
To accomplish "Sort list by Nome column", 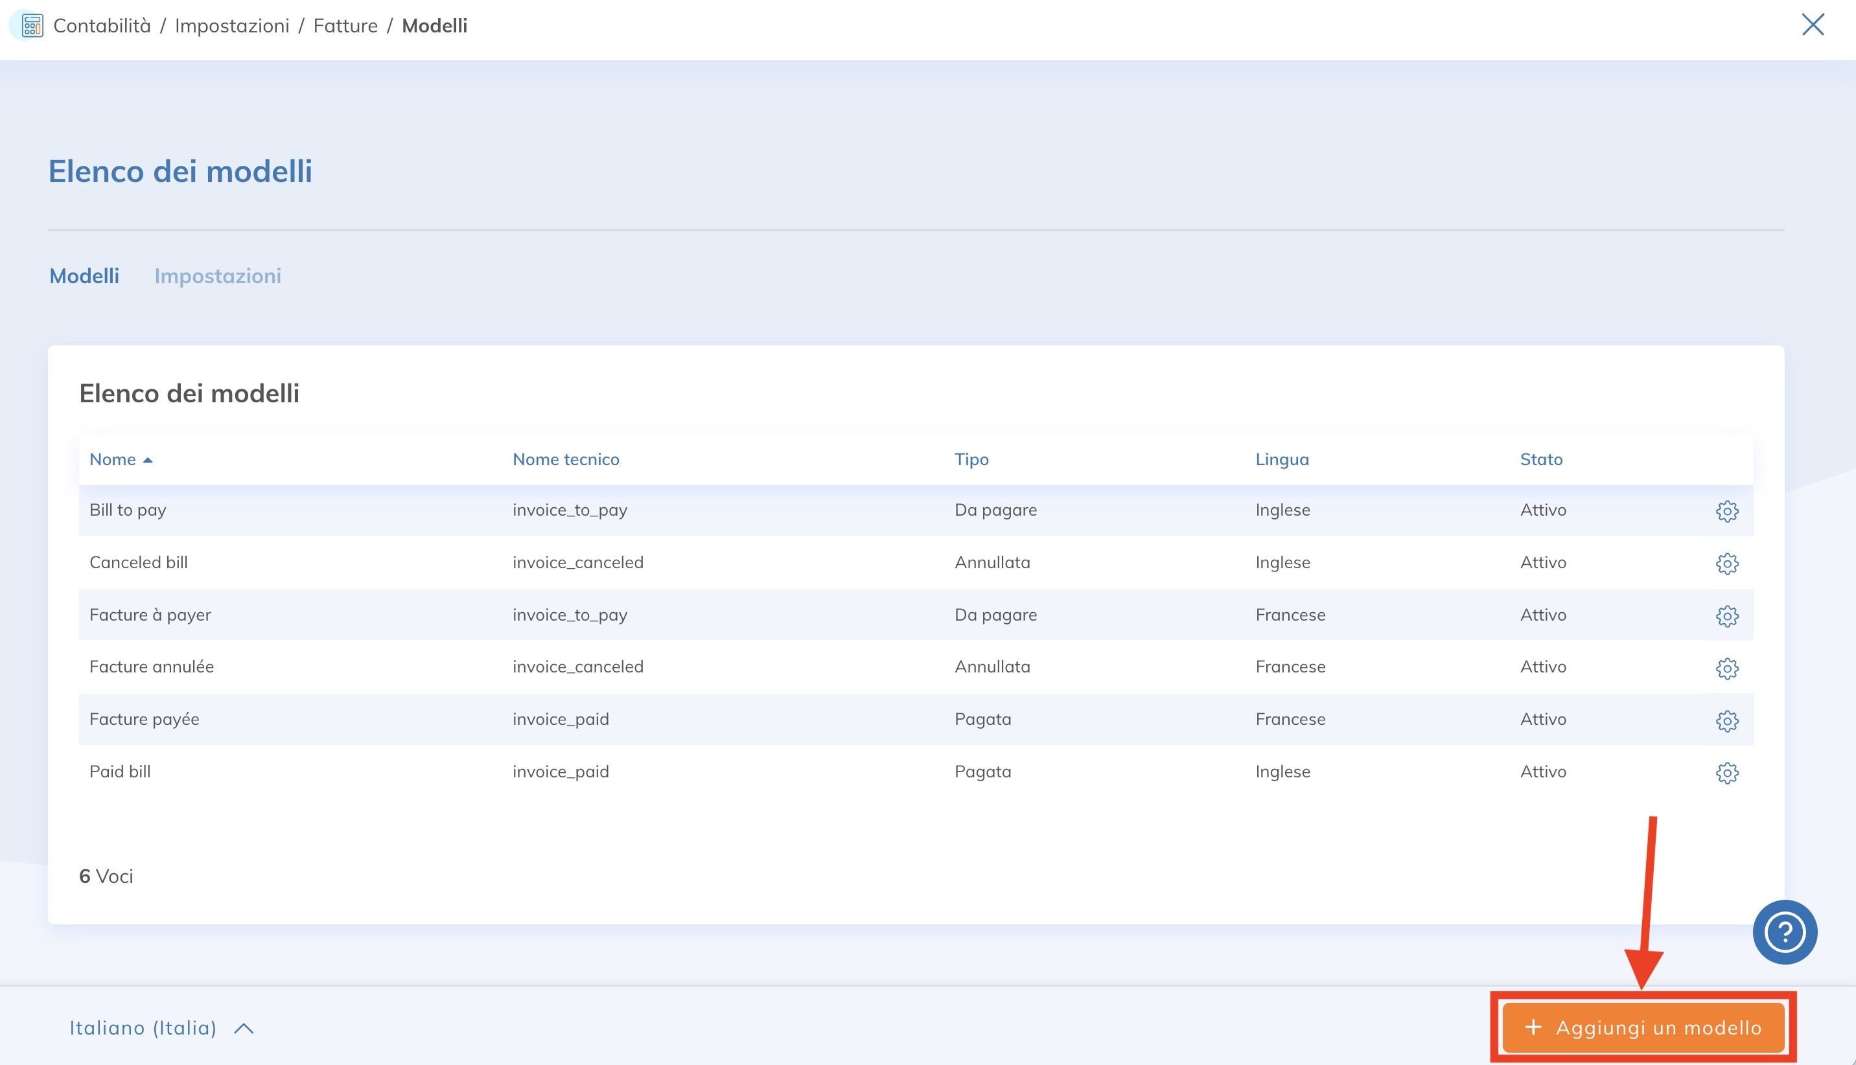I will tap(113, 459).
